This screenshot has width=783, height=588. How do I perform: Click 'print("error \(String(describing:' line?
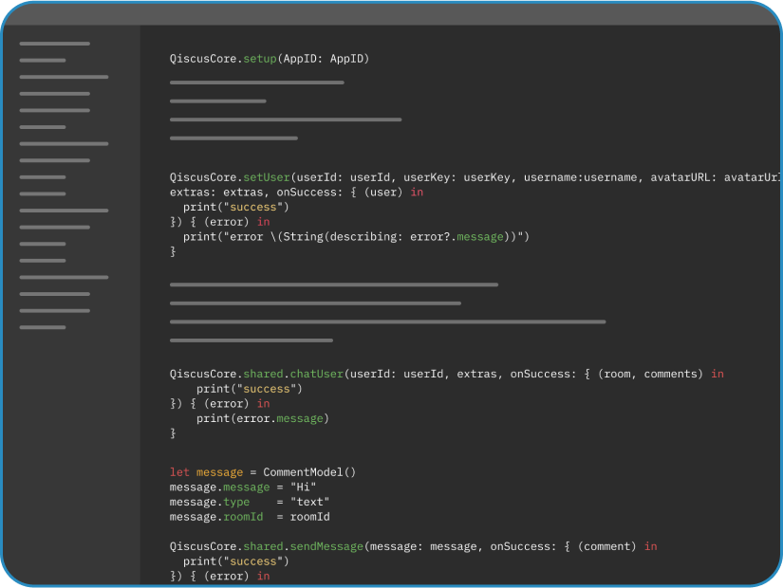coord(356,236)
